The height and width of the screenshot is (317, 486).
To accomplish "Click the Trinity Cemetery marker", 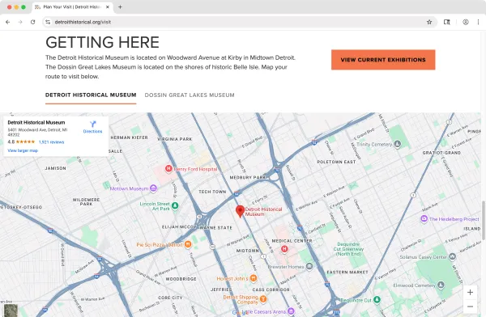I will (398, 144).
